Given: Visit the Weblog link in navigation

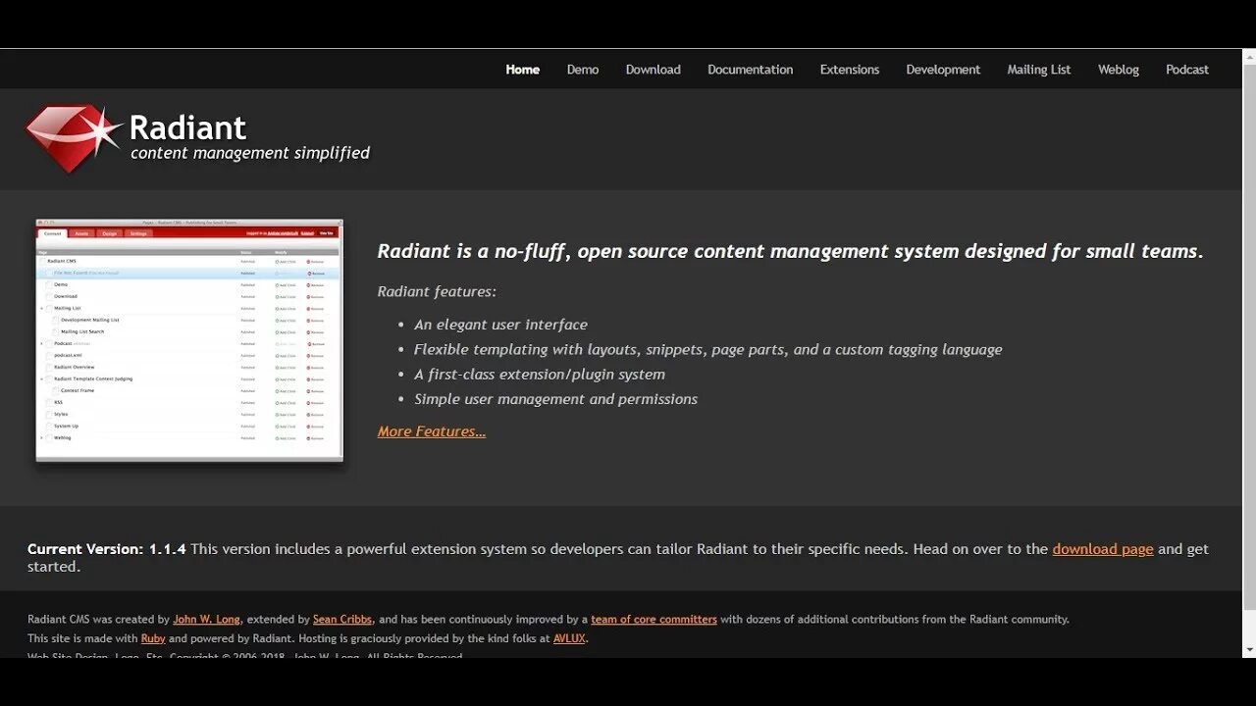Looking at the screenshot, I should click(1119, 70).
